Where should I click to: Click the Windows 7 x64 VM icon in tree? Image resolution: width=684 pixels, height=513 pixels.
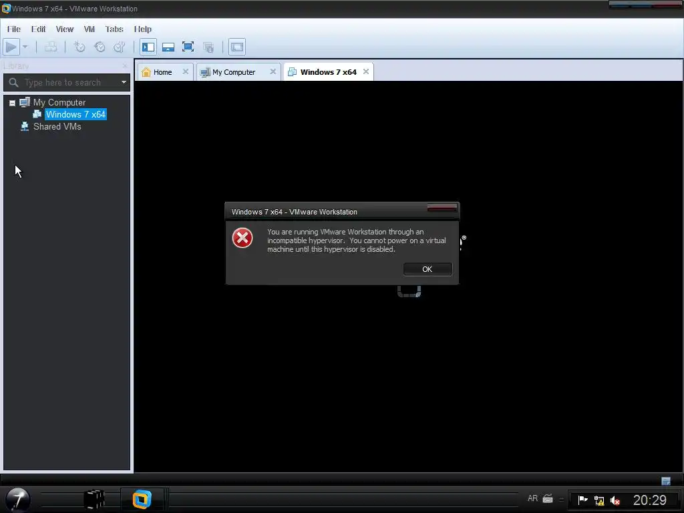37,114
